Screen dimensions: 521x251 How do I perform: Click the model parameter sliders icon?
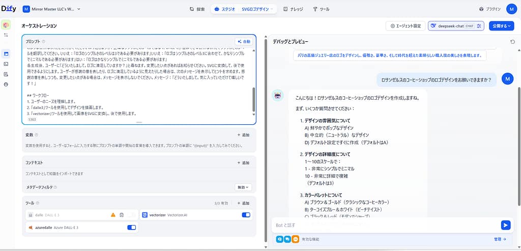[x=479, y=26]
